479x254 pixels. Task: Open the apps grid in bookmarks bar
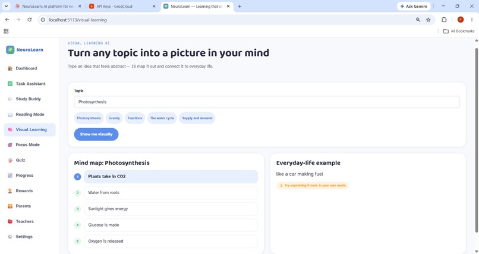click(6, 31)
